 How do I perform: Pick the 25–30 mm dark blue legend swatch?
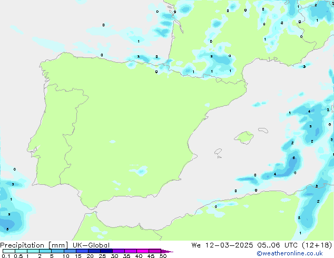tap(106, 251)
